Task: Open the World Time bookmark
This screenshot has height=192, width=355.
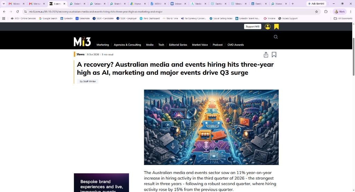Action: (x=170, y=19)
